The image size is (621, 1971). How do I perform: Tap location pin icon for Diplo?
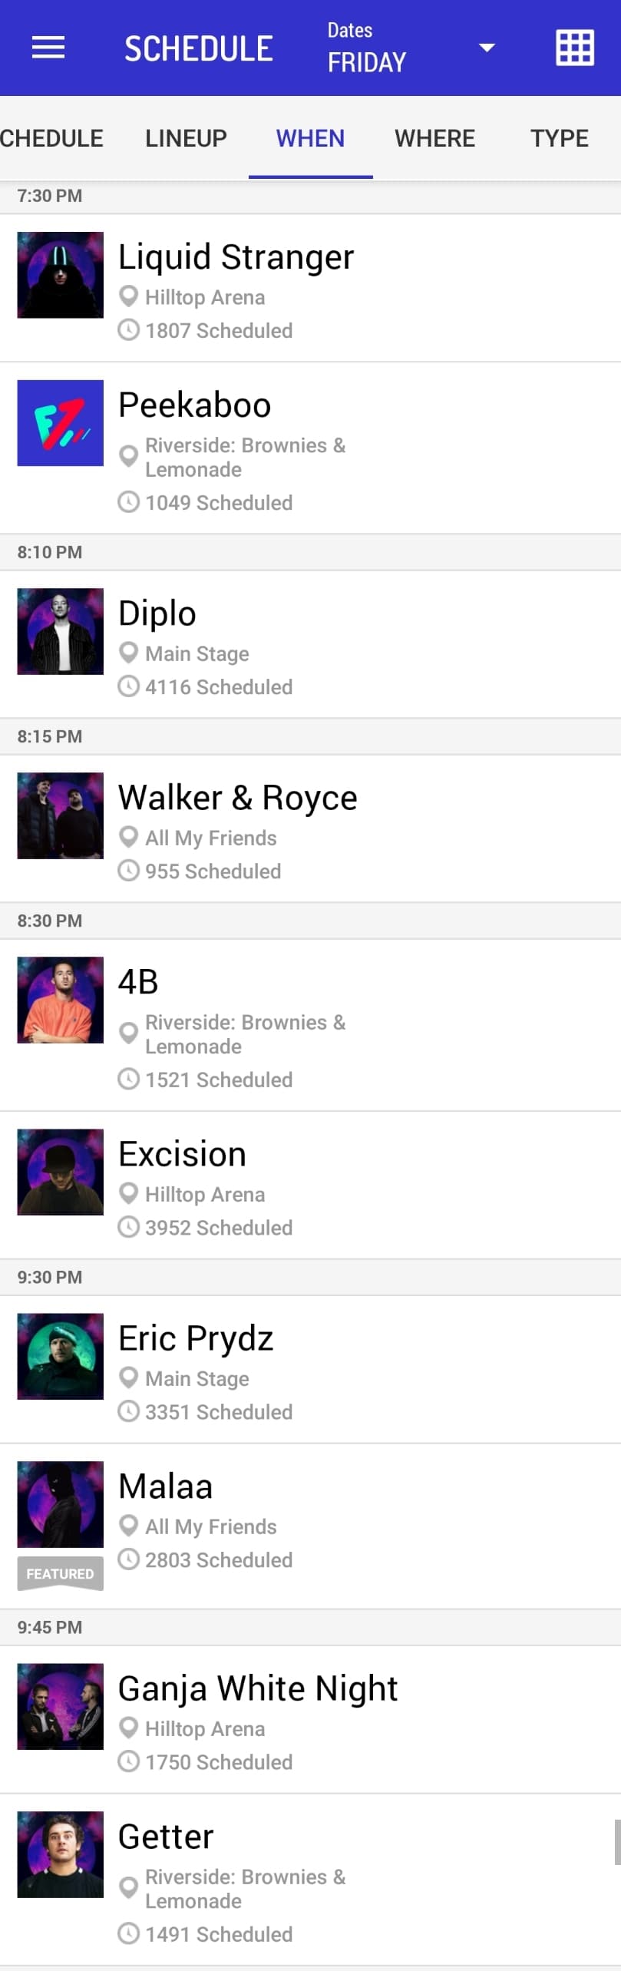pos(129,653)
